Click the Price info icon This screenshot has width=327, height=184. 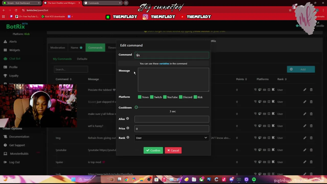[x=128, y=128]
